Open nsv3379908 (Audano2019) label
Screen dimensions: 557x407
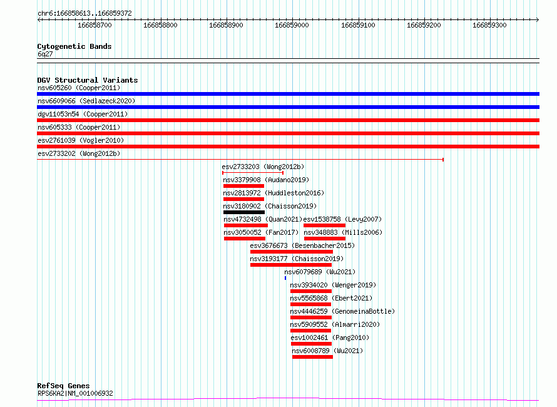(x=266, y=180)
